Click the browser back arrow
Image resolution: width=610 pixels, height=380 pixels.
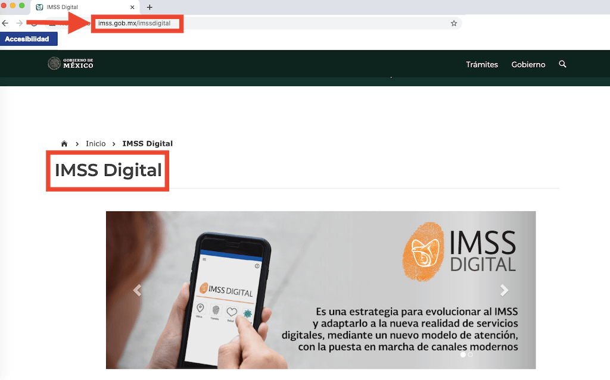5,23
